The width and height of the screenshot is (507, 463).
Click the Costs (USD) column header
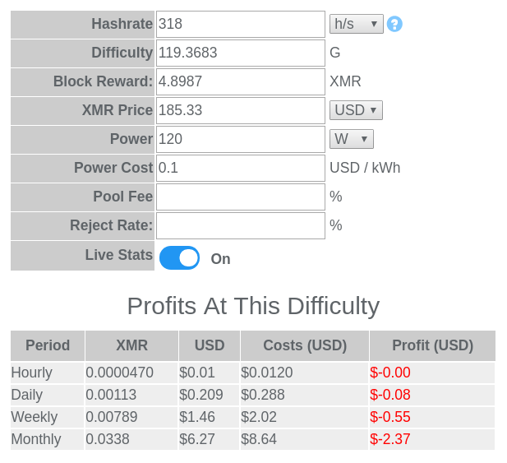(305, 345)
